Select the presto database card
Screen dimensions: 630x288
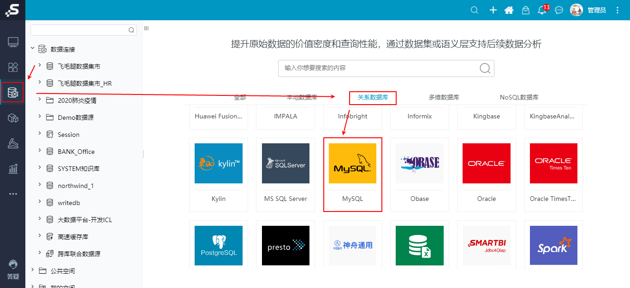pos(285,245)
